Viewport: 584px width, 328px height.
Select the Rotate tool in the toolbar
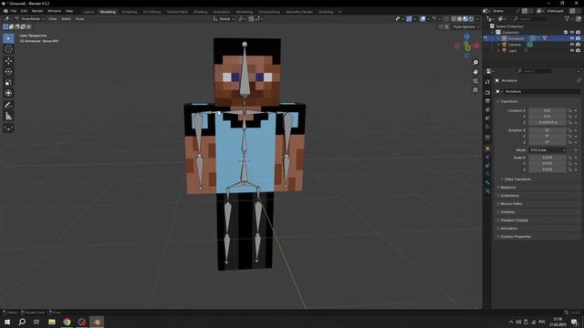(8, 71)
